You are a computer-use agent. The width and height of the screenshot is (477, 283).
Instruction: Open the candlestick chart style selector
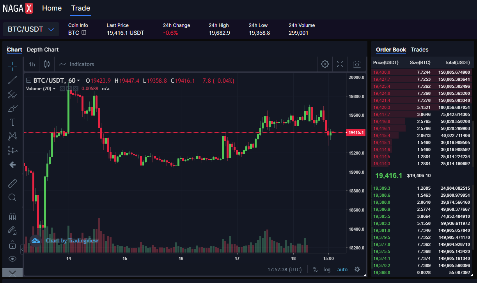click(47, 64)
